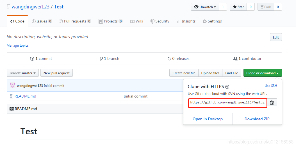This screenshot has height=147, width=296.
Task: Open the Test repository name link
Action: [59, 7]
